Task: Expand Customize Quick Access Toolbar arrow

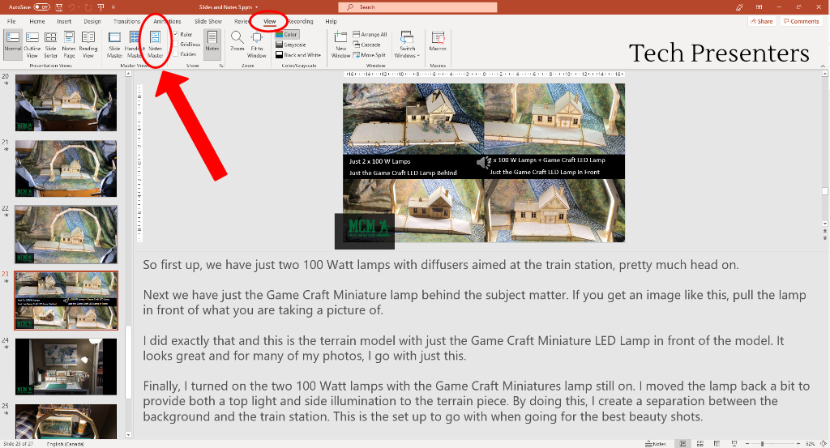Action: 113,7
